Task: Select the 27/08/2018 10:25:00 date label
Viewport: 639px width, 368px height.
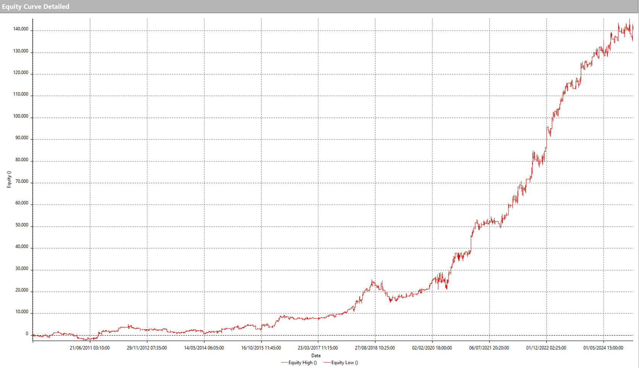Action: 375,348
